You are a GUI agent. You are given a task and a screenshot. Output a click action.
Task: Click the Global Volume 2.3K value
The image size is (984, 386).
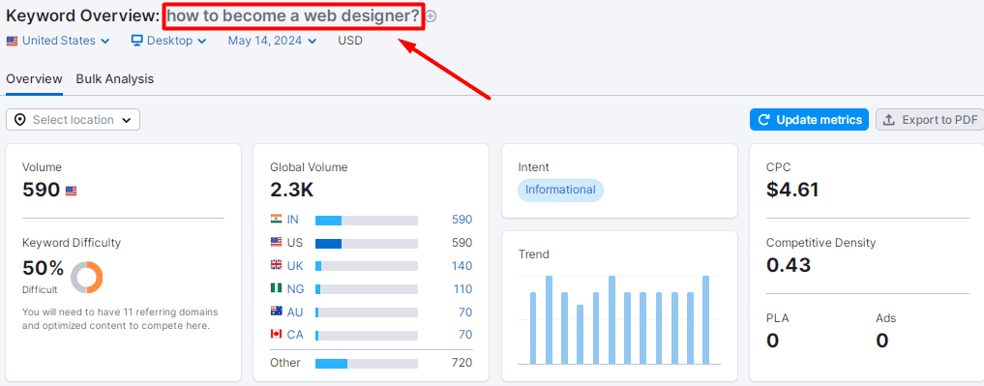pos(292,190)
